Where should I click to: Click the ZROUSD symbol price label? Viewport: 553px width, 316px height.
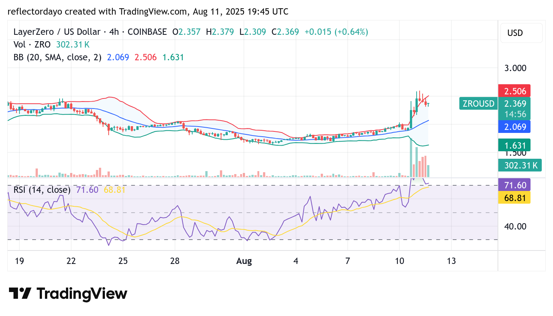[478, 103]
